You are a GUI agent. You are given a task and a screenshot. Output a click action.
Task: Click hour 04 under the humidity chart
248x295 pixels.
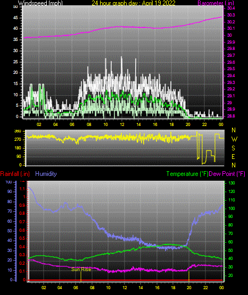click(x=60, y=288)
